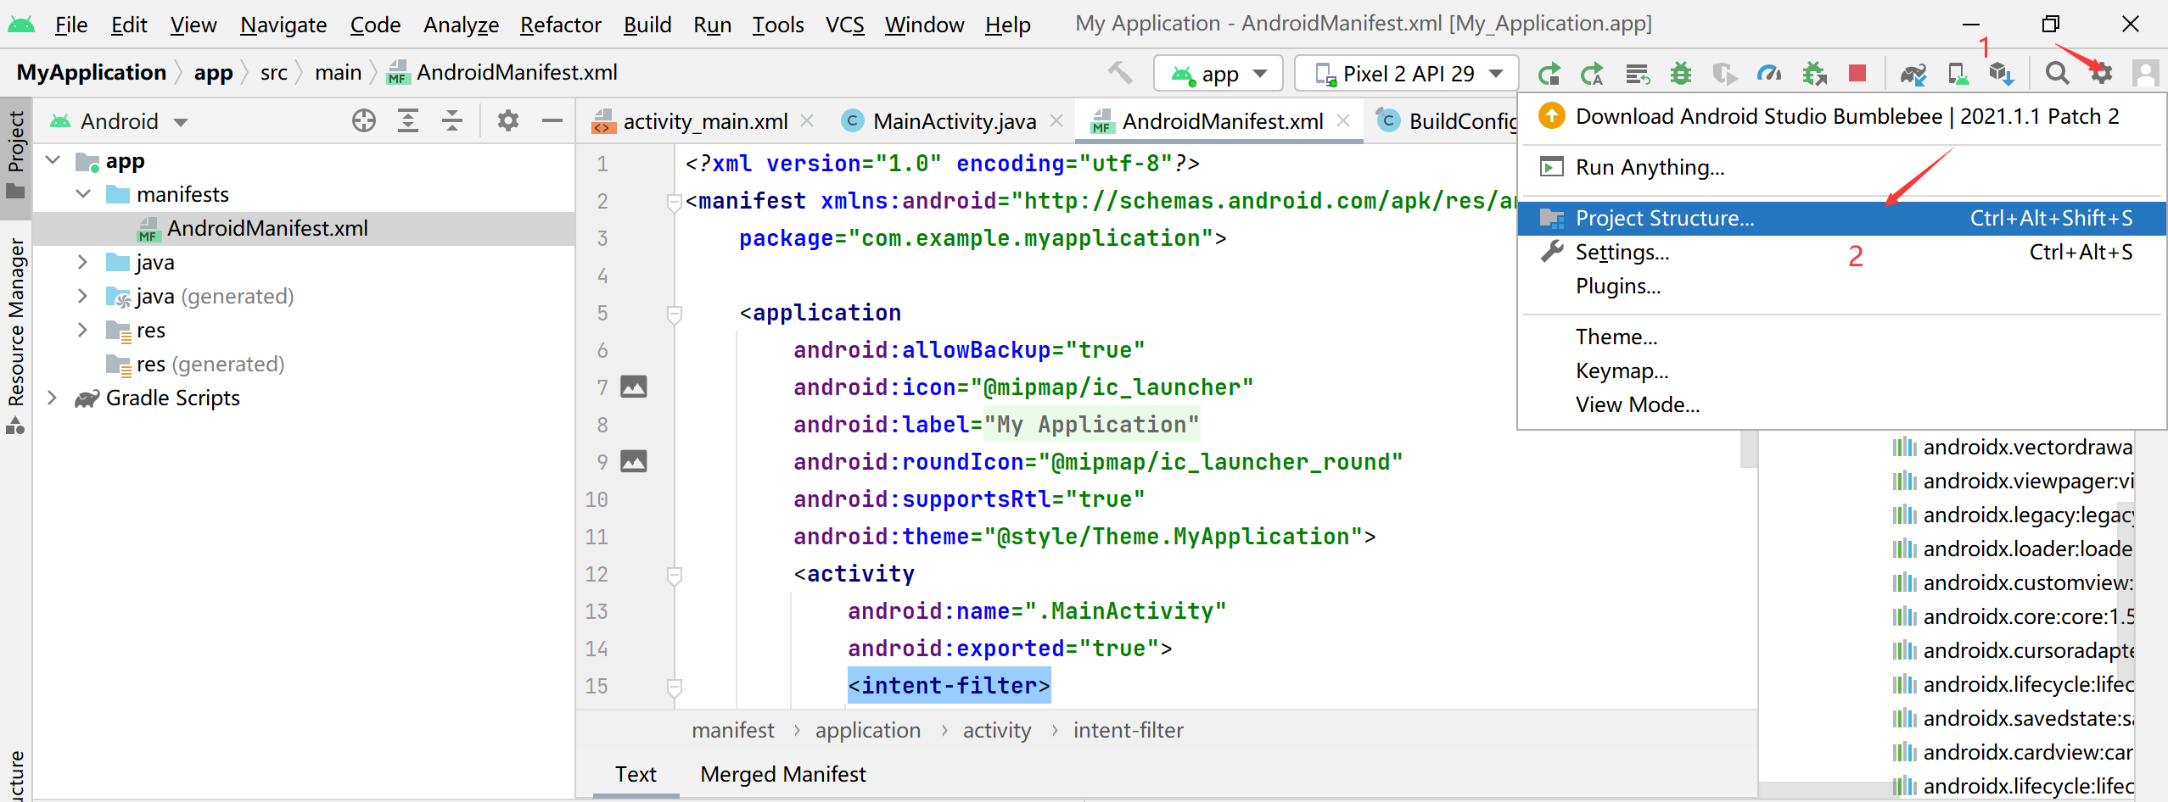Collapse the app module tree node
The height and width of the screenshot is (802, 2168).
click(53, 160)
